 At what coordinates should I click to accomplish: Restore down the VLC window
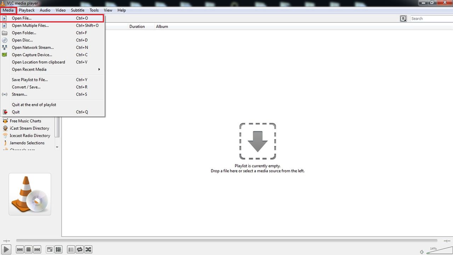point(432,2)
